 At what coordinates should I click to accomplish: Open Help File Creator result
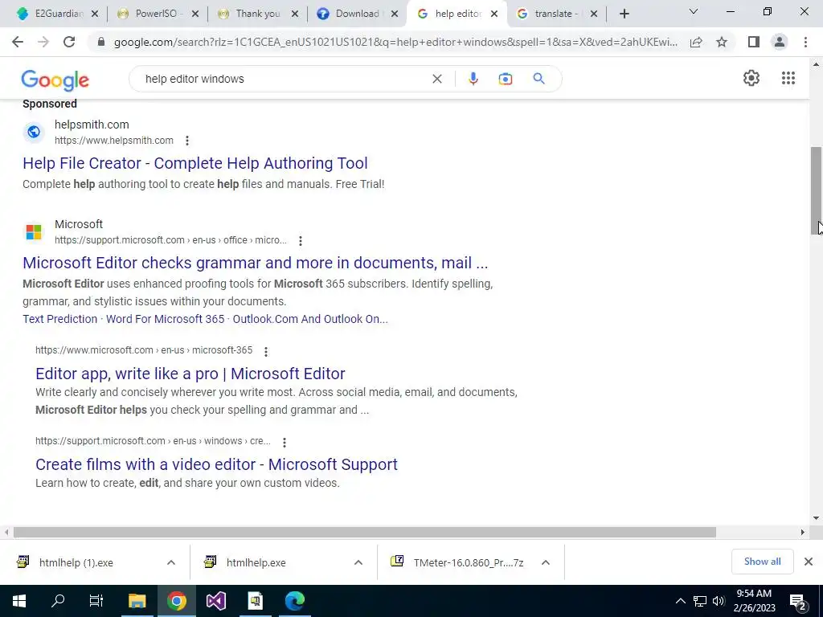coord(195,163)
